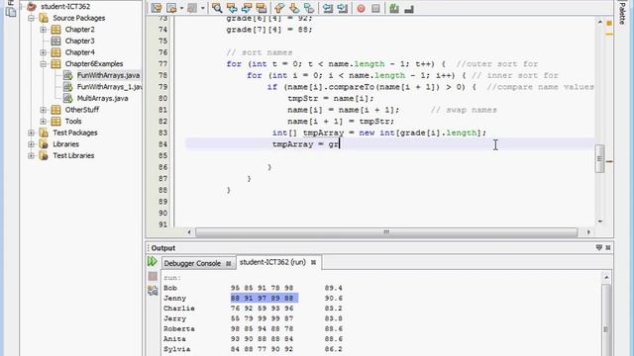Click the Chapter2 package icon
Screen dimensions: 634x356
pyautogui.click(x=56, y=30)
